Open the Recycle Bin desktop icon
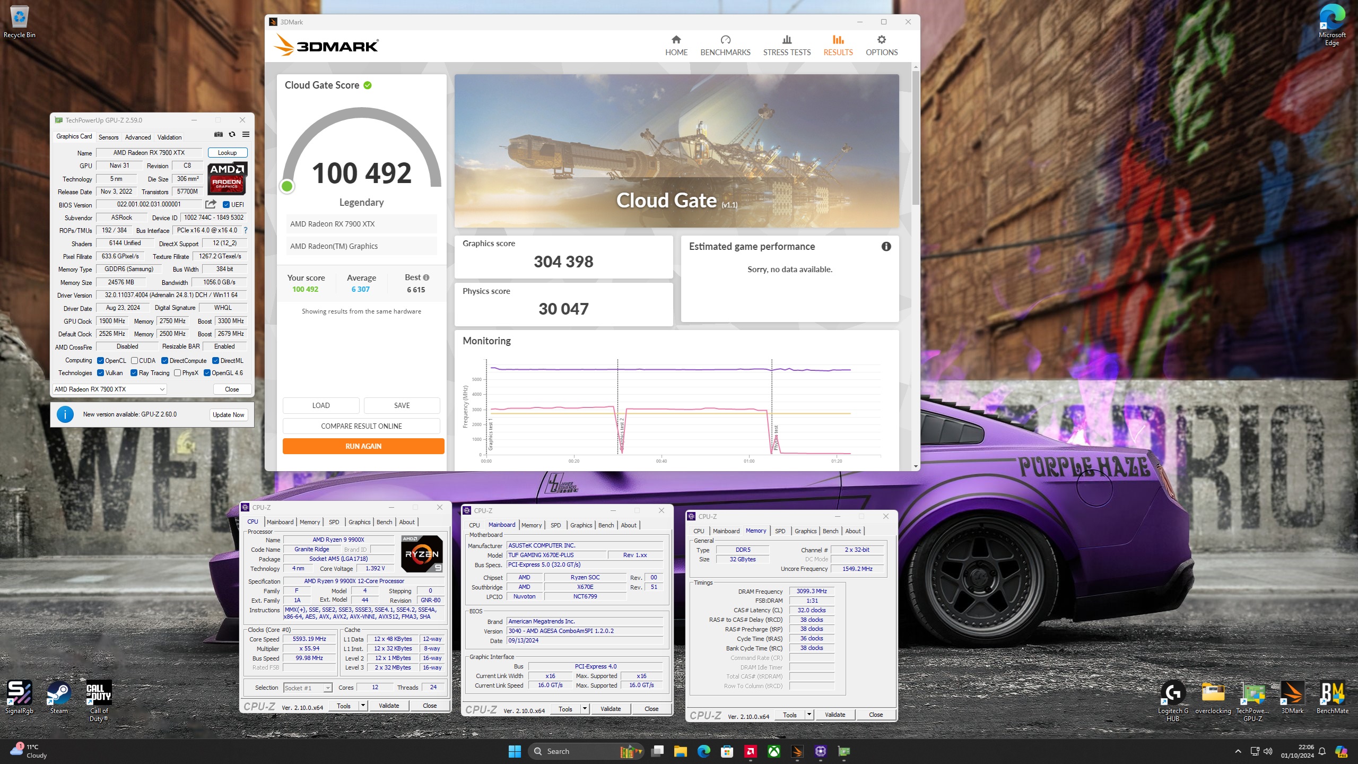Screen dimensions: 1358x764 (20, 22)
